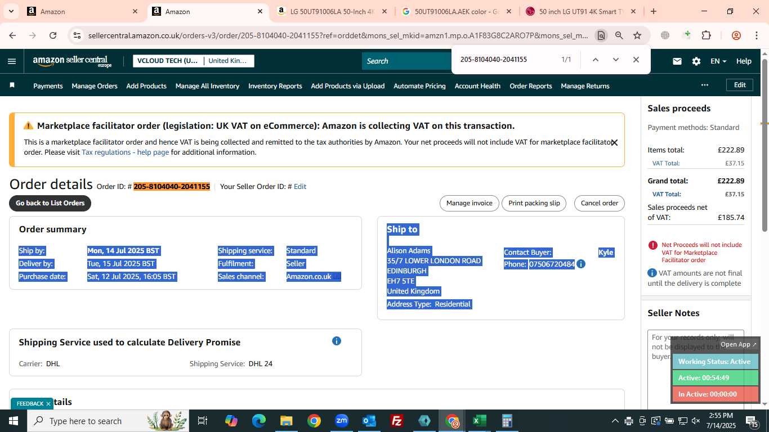Open the tab search dropdown arrow
This screenshot has width=769, height=432.
pos(11,11)
